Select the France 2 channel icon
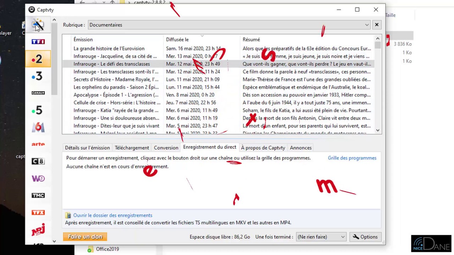Viewport: 454px width, 255px height. tap(38, 59)
